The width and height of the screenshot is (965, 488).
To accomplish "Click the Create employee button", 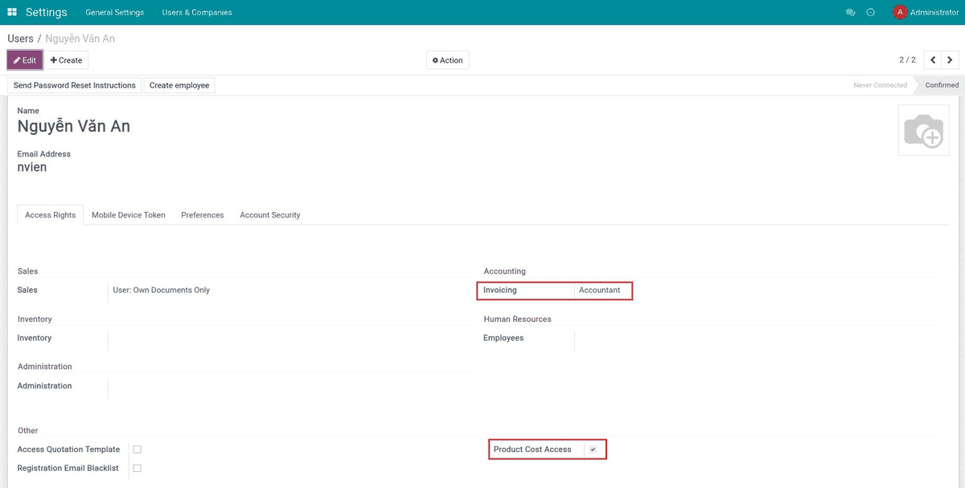I will [x=179, y=85].
